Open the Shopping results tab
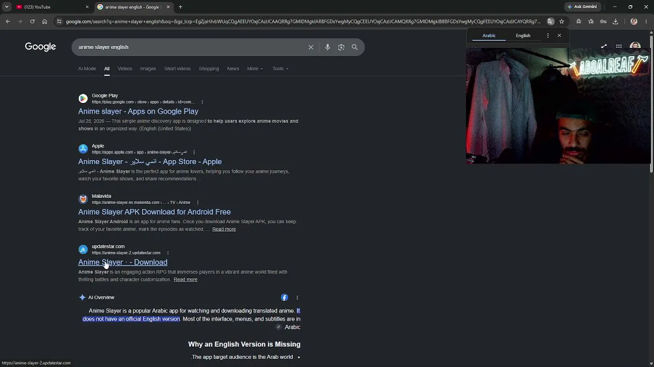Screen dimensions: 654x367 [x=208, y=69]
